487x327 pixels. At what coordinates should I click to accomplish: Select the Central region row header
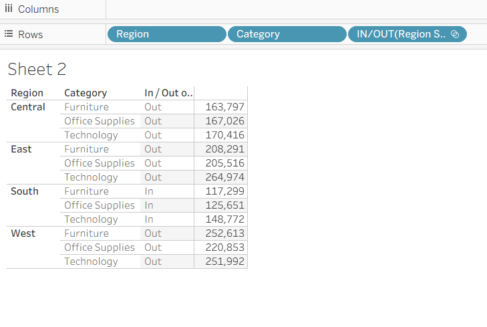[x=28, y=107]
